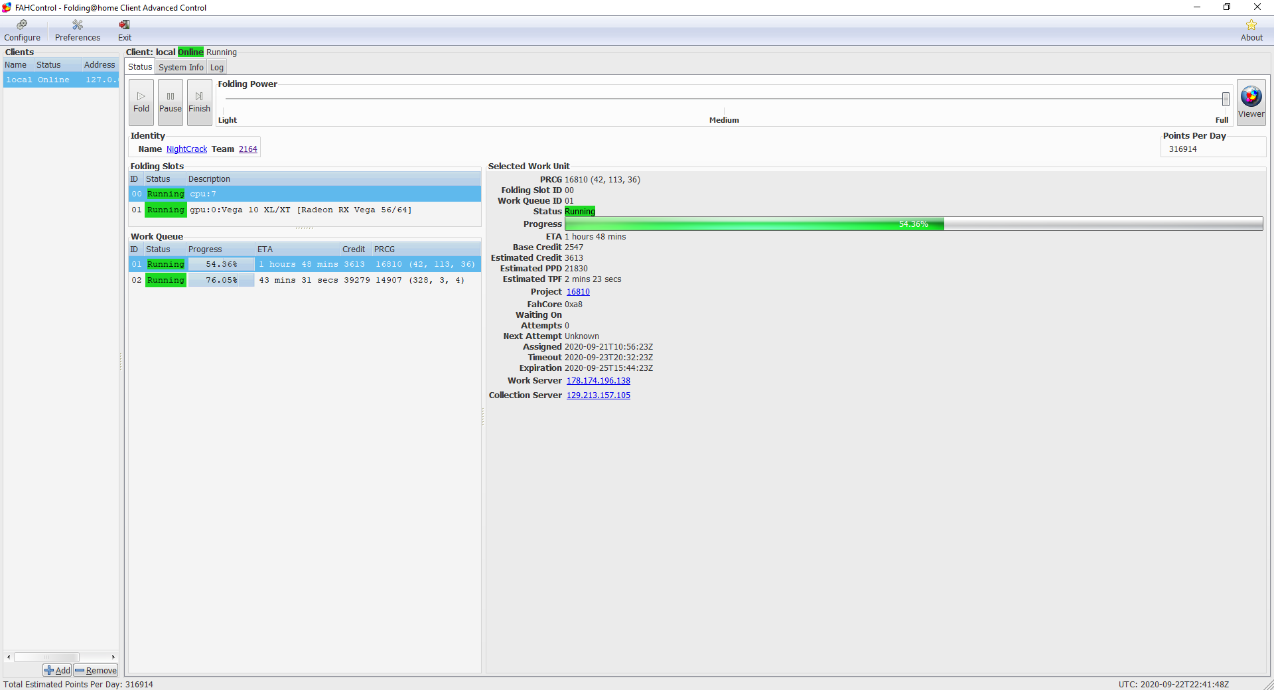Screen dimensions: 1274x690
Task: Click the Folding Power slider handle
Action: (x=1225, y=99)
